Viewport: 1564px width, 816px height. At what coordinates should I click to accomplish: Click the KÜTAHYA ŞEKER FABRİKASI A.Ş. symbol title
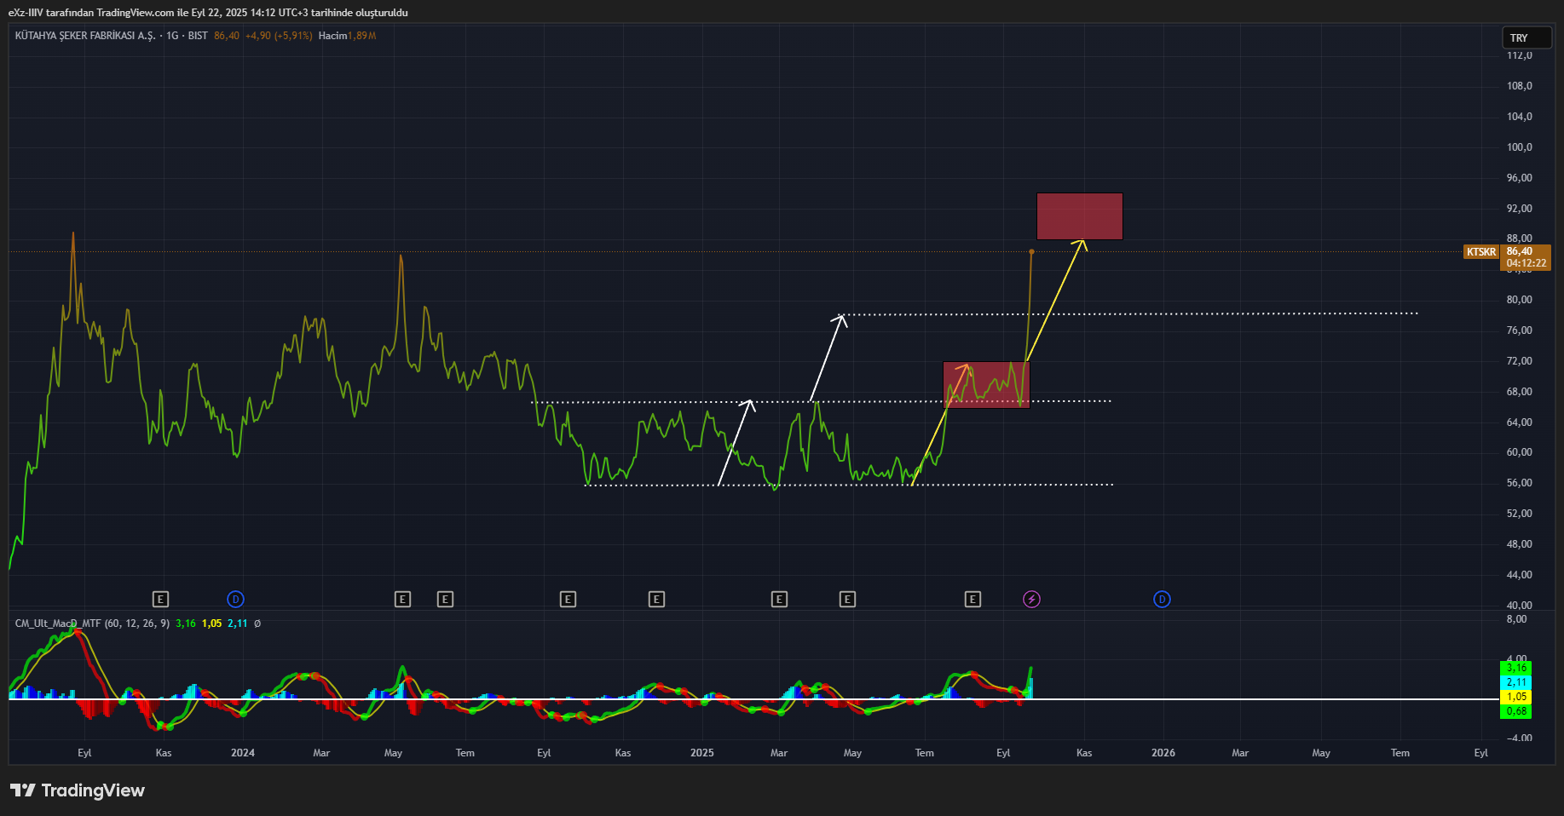[x=85, y=36]
